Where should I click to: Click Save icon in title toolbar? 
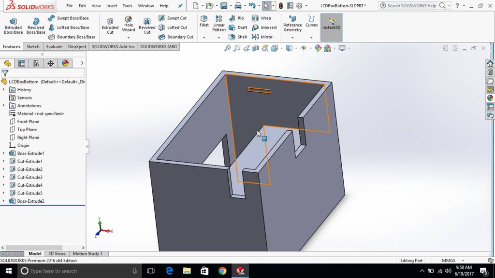224,6
